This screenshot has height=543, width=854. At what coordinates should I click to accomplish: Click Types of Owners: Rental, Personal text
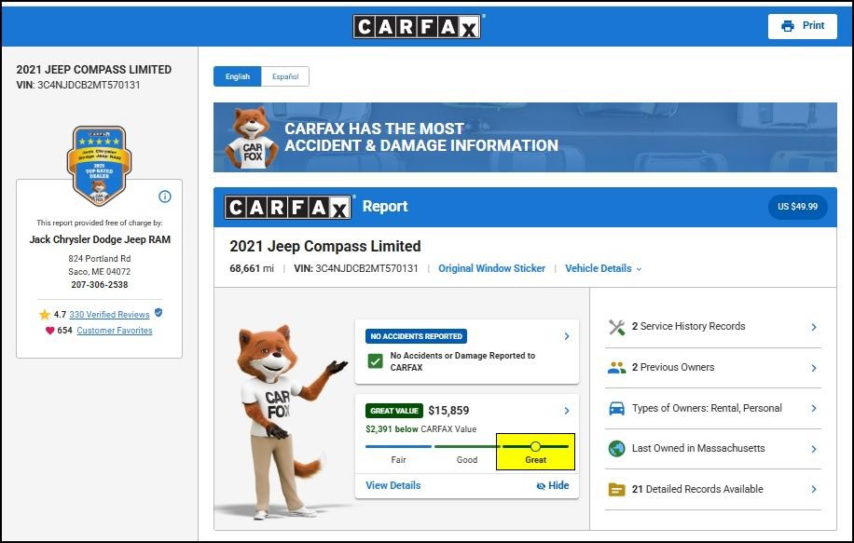[x=707, y=408]
